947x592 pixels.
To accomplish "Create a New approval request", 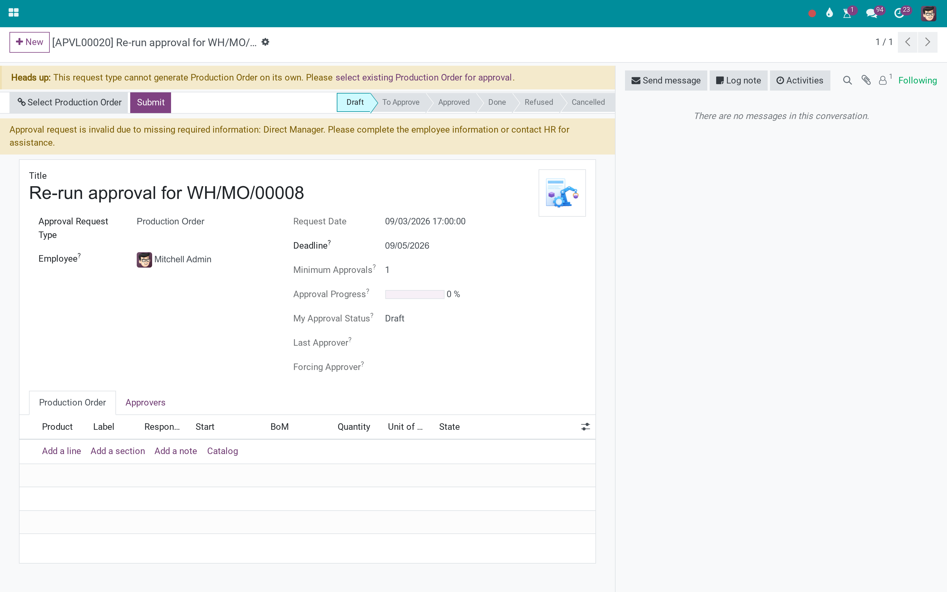I will tap(29, 42).
